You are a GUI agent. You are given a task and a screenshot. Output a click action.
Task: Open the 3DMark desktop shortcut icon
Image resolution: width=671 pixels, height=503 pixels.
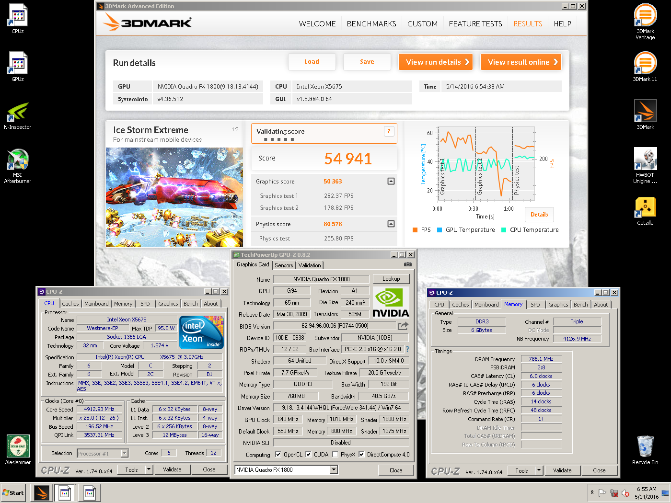pyautogui.click(x=645, y=114)
